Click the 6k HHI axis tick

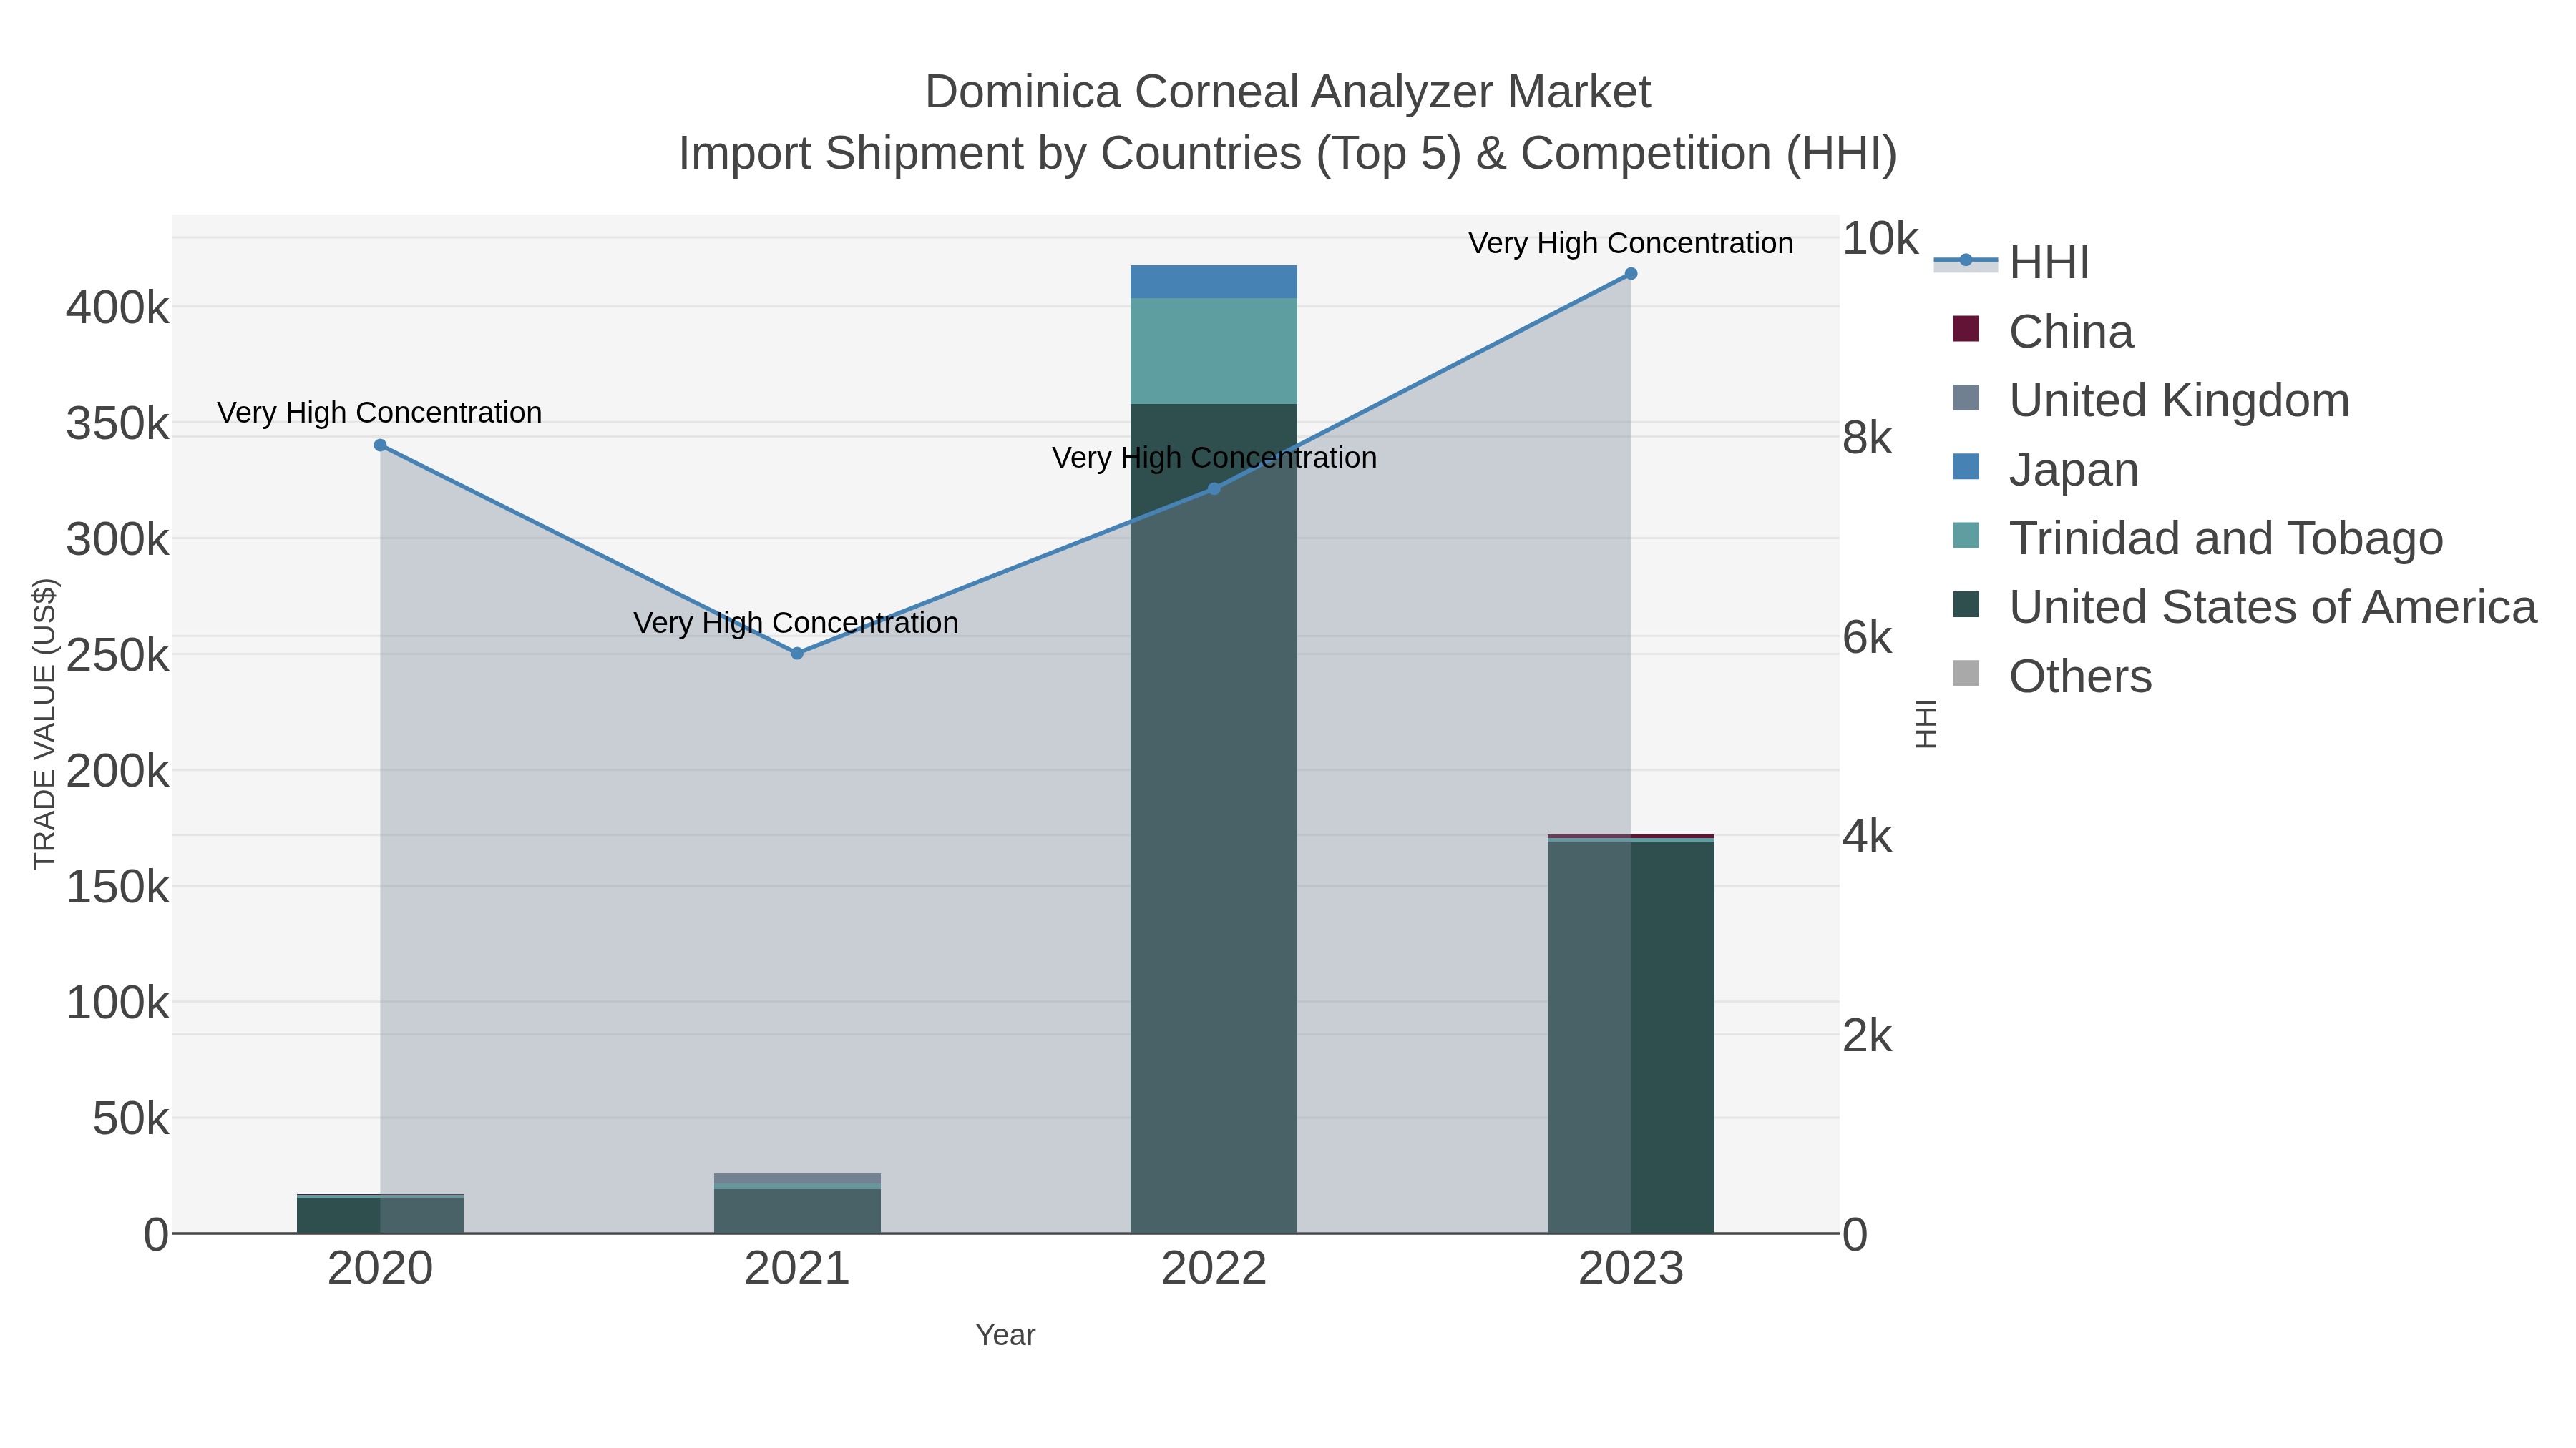(1867, 638)
